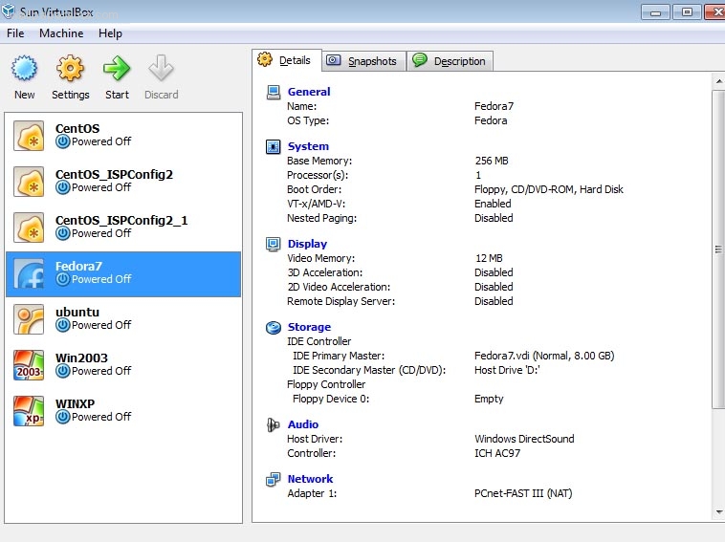Click the Storage section disk icon
Viewport: 725px width, 542px height.
pyautogui.click(x=274, y=327)
